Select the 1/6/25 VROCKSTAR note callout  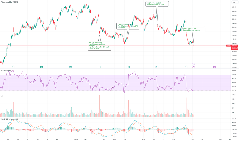[193, 29]
